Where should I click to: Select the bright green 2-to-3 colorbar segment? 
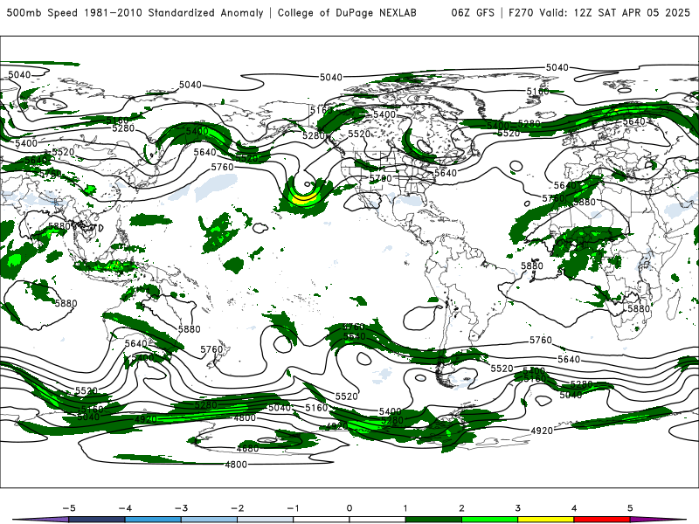coord(489,520)
